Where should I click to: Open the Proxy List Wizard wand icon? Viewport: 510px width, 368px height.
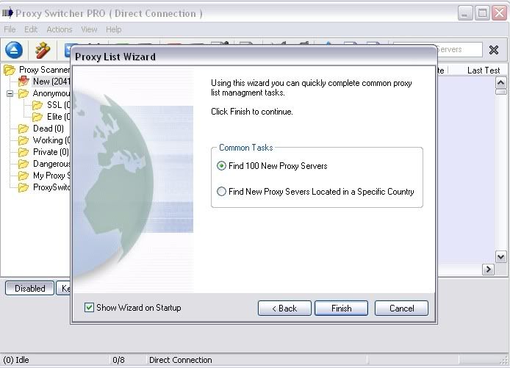click(43, 50)
